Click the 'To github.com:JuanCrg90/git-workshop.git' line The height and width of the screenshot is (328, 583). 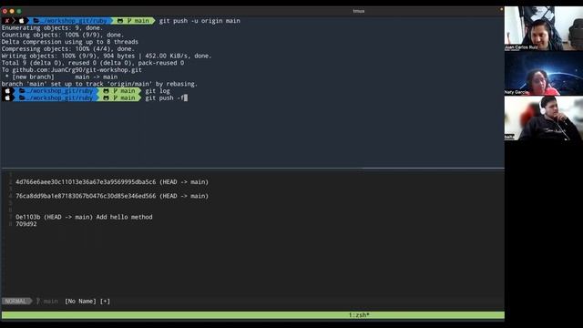point(72,70)
